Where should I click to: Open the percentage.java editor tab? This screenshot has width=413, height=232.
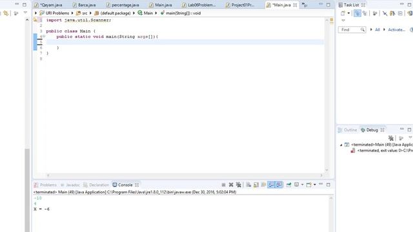click(x=123, y=5)
